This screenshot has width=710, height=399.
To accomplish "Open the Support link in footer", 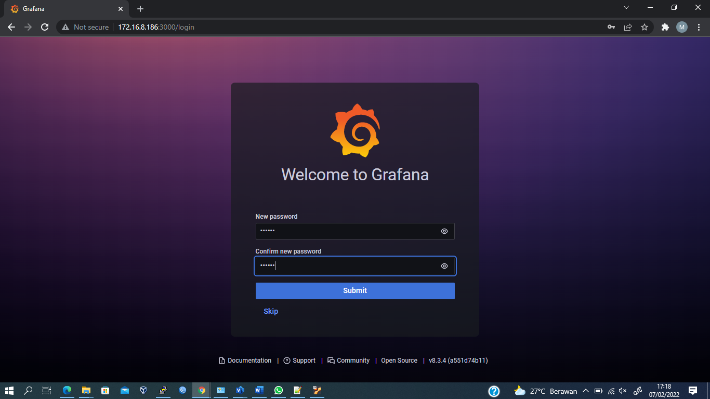I will click(299, 361).
